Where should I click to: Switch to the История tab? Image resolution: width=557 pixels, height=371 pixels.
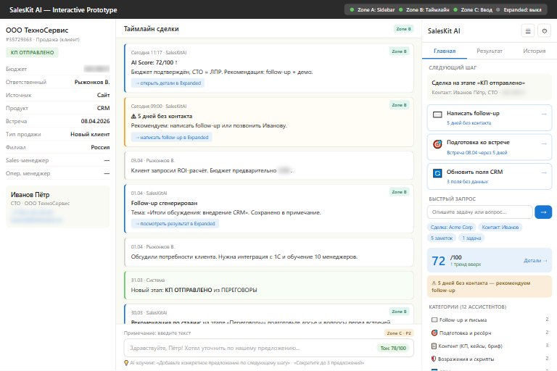[534, 51]
